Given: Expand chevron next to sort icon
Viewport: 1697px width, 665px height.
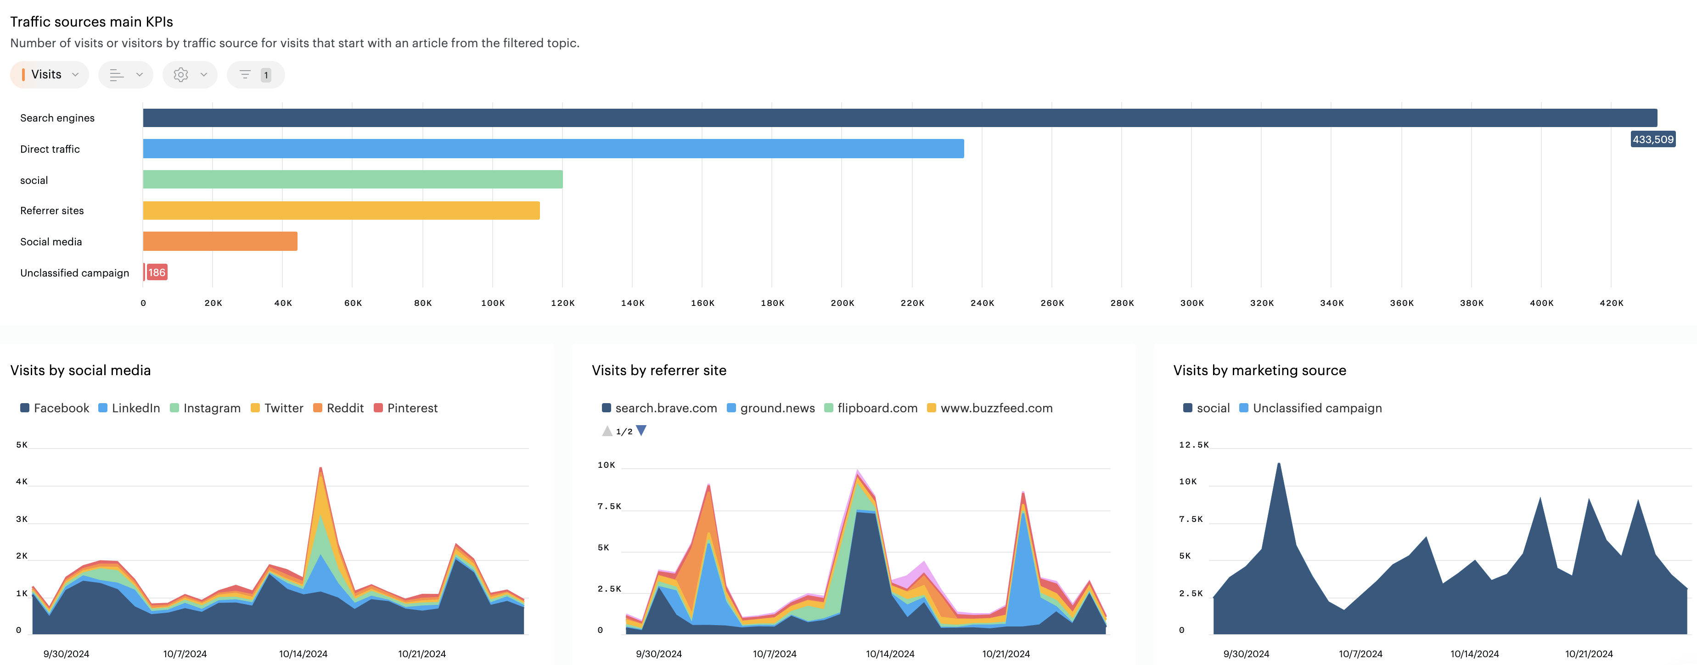Looking at the screenshot, I should pos(140,75).
